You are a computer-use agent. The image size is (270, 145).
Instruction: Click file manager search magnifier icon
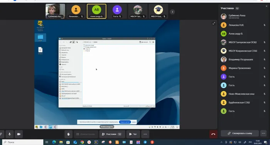[150, 42]
